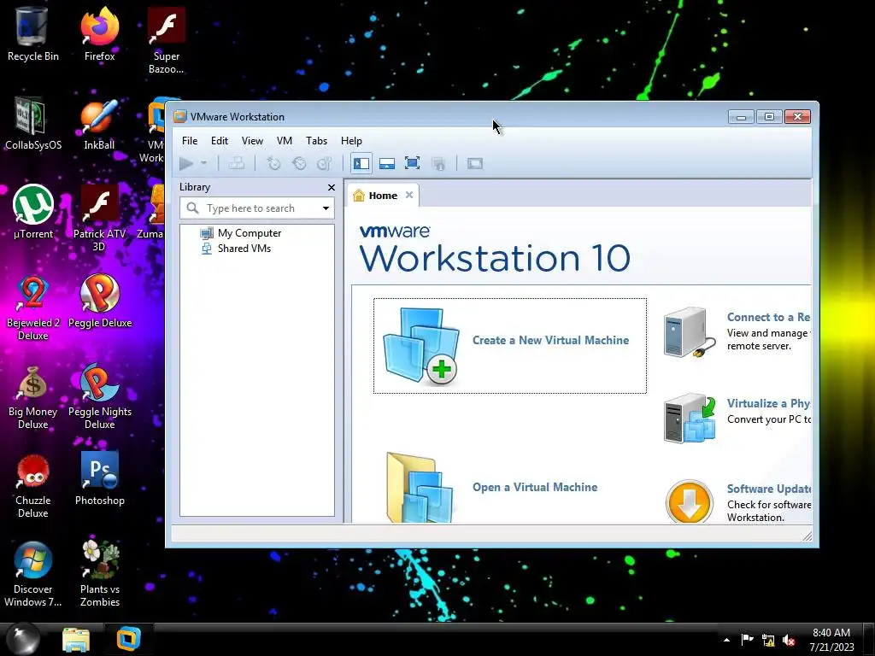Select the Super Bazoo desktop icon
The width and height of the screenshot is (875, 656).
pyautogui.click(x=167, y=40)
